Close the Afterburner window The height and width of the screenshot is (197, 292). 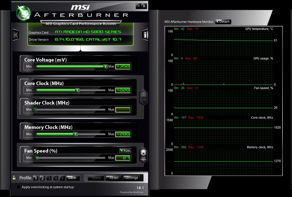144,6
